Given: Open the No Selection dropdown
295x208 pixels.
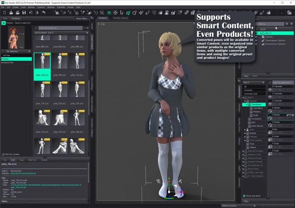Looking at the screenshot, I should click(x=16, y=51).
